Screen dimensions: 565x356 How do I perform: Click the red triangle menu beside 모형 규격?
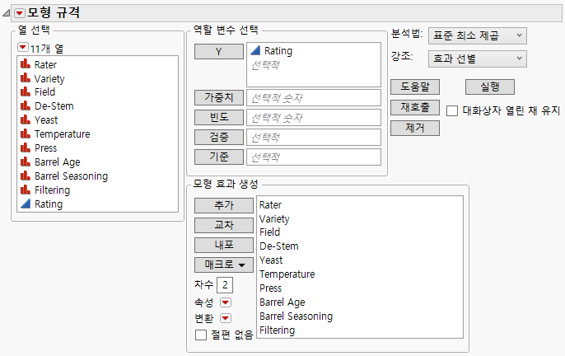click(21, 13)
